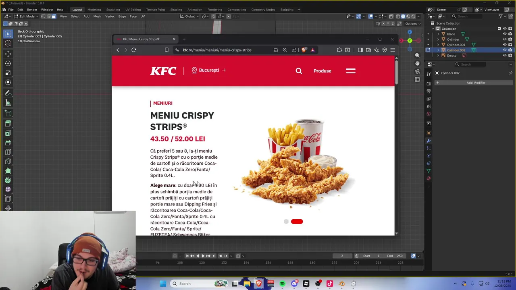516x290 pixels.
Task: Collapse the Collection in outliner
Action: (433, 29)
